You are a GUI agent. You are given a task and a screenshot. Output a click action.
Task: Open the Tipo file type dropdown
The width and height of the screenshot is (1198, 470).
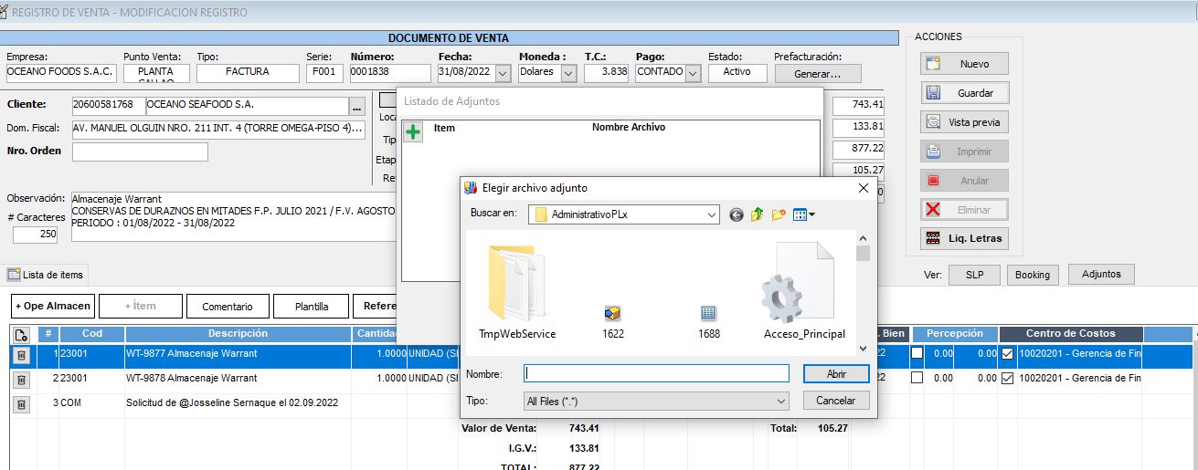point(780,401)
